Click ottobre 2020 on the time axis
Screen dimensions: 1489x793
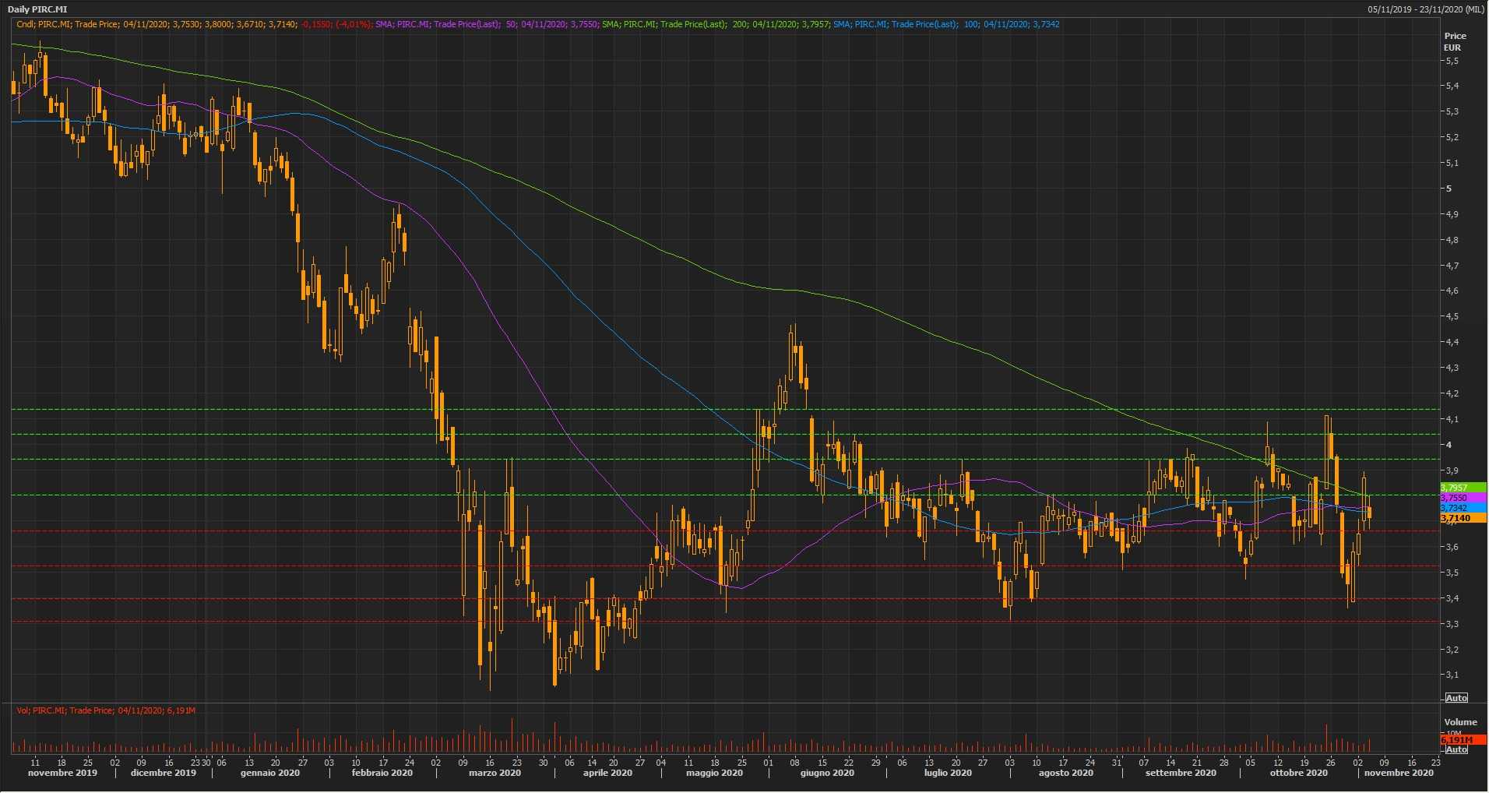coord(1298,773)
